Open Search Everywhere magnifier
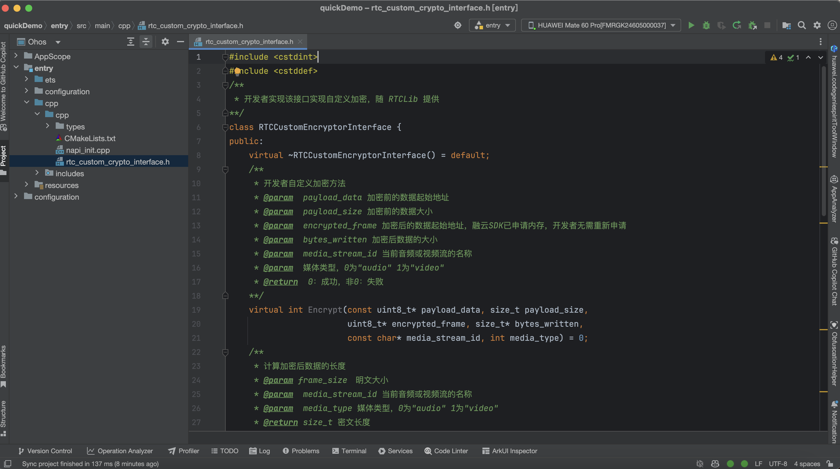Screen dimensions: 840x469 (802, 25)
